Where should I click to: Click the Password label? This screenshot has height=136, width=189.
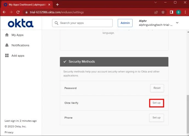[70, 88]
